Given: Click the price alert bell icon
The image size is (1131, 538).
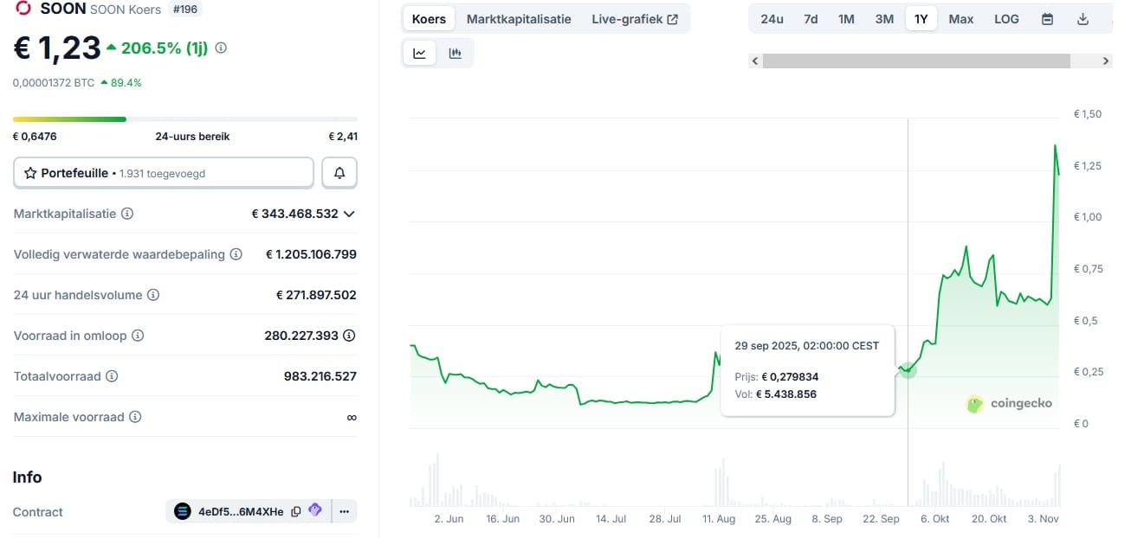Looking at the screenshot, I should click(x=339, y=173).
